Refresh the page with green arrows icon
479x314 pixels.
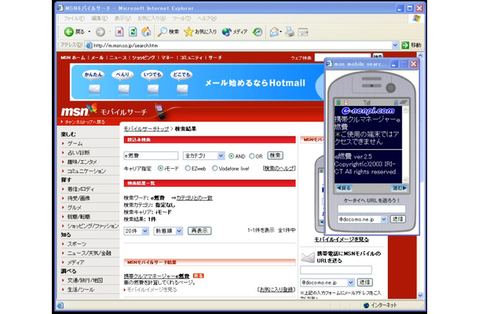click(x=133, y=31)
